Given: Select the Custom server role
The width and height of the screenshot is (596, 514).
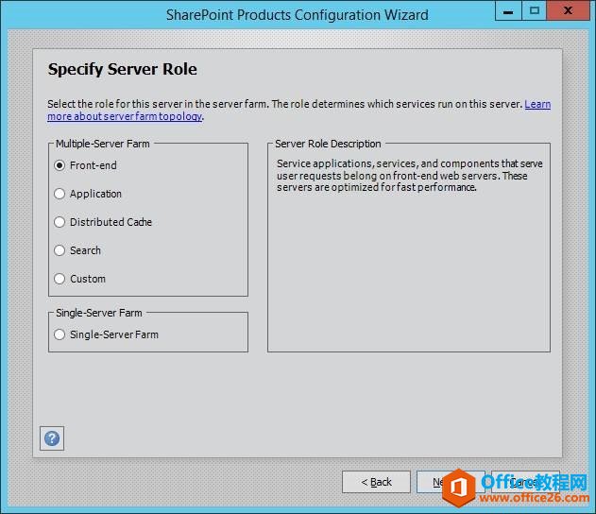Looking at the screenshot, I should (80, 279).
